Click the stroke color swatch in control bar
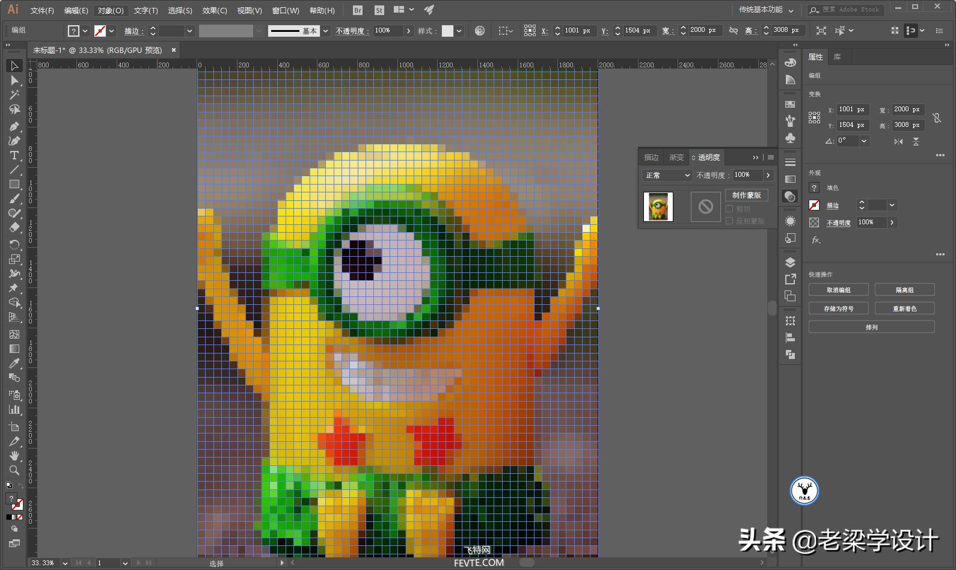The width and height of the screenshot is (956, 570). (x=100, y=31)
